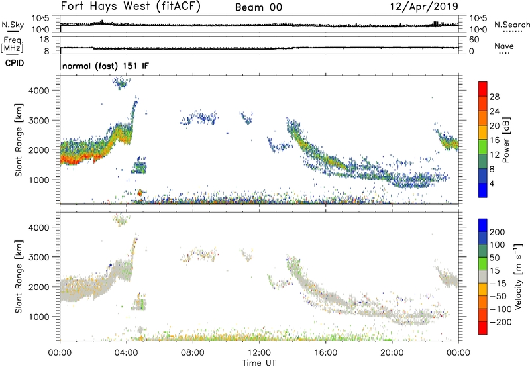Click '3000' on the velocity panel range axis

coord(39,257)
